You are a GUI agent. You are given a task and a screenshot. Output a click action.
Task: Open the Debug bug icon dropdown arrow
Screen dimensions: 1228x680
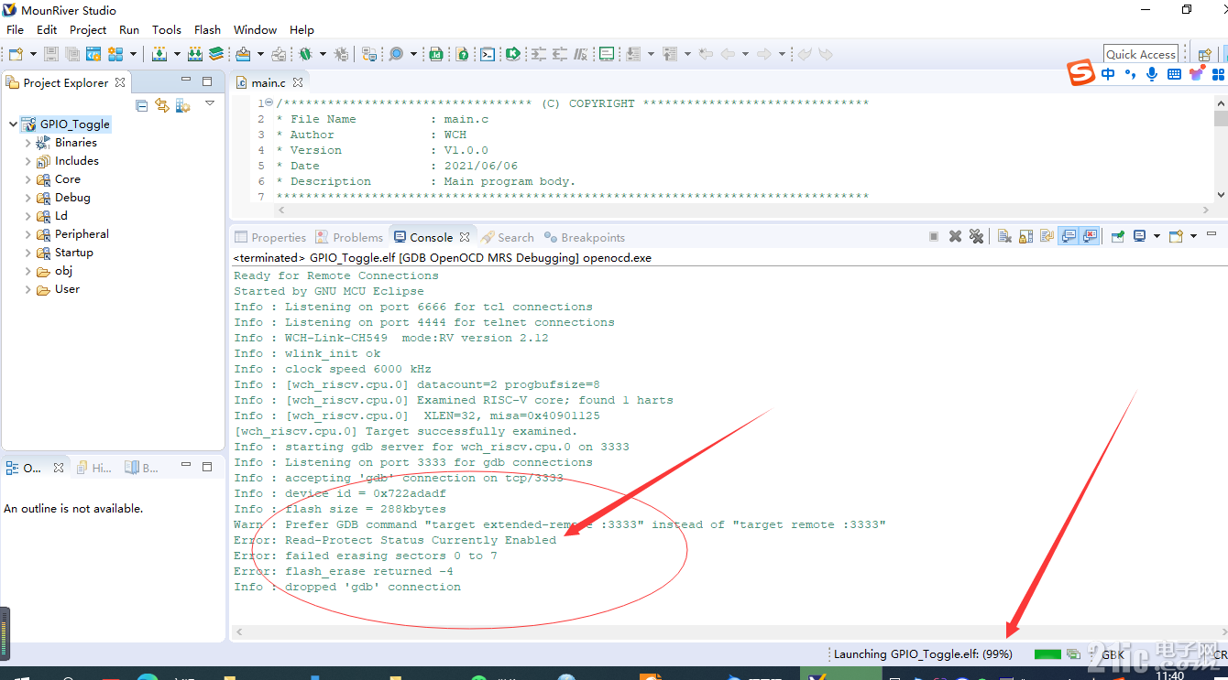[323, 55]
